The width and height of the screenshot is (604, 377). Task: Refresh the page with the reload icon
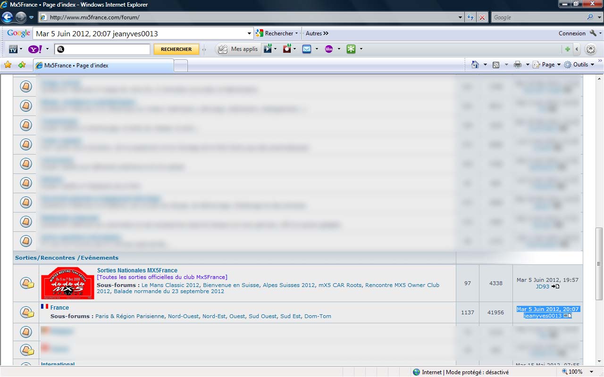click(x=470, y=17)
